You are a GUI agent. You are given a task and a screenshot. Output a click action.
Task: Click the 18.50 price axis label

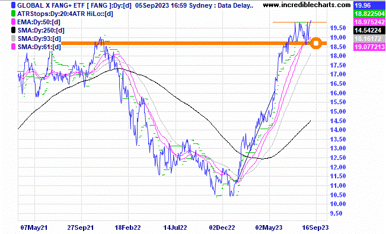(338, 47)
